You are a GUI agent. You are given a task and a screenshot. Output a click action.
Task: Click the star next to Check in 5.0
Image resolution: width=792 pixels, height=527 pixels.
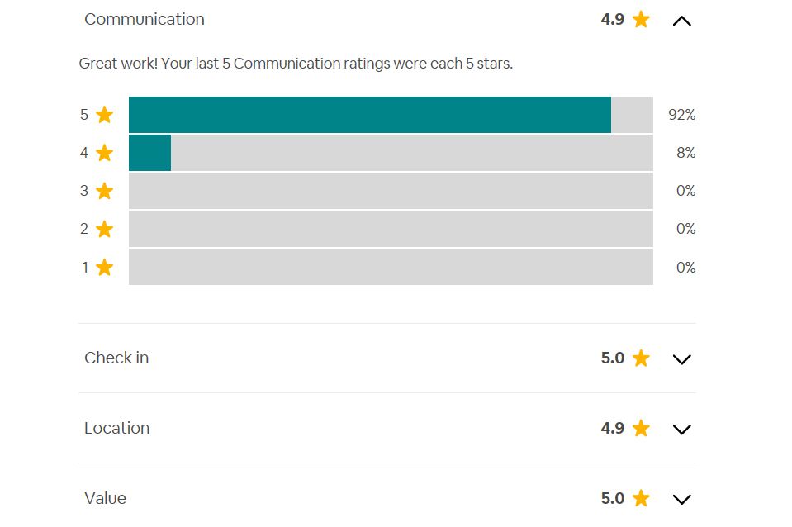click(641, 358)
